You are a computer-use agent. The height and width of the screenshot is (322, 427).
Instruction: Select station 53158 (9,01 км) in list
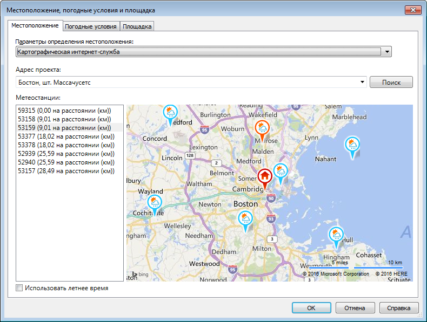[69, 119]
